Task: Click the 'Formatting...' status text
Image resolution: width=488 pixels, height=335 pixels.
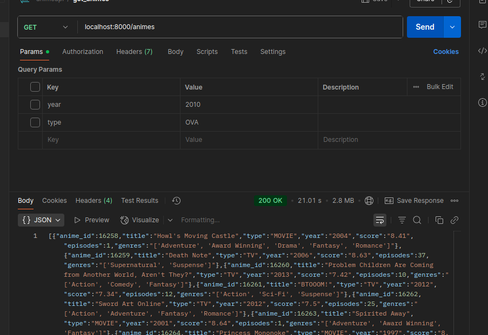Action: click(x=200, y=220)
